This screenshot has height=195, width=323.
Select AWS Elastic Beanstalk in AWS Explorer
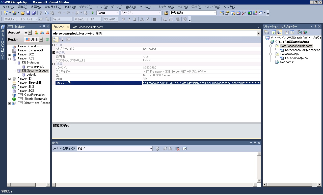tap(32, 99)
